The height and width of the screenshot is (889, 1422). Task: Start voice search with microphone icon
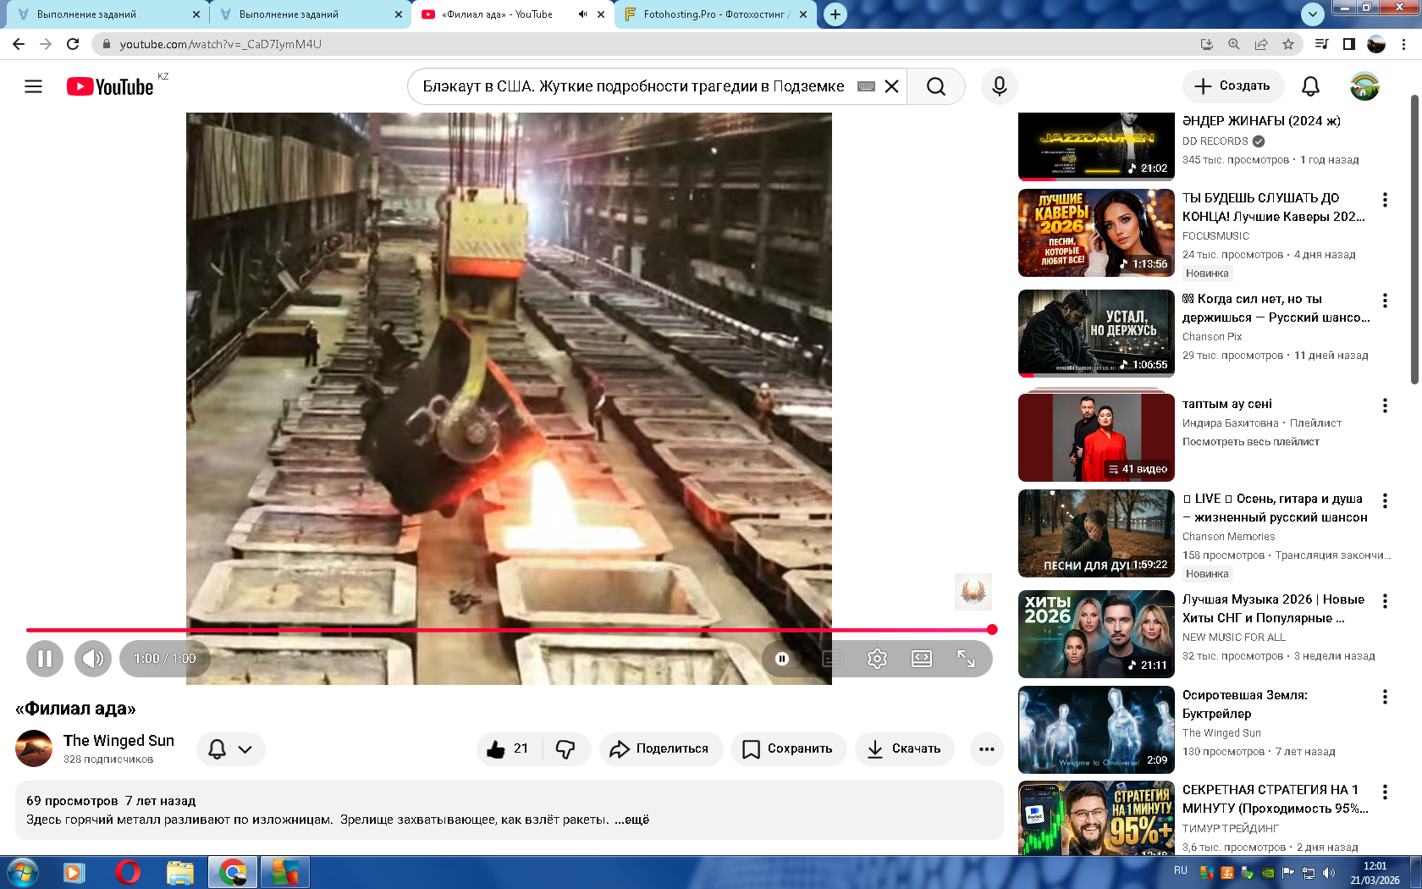pos(999,86)
